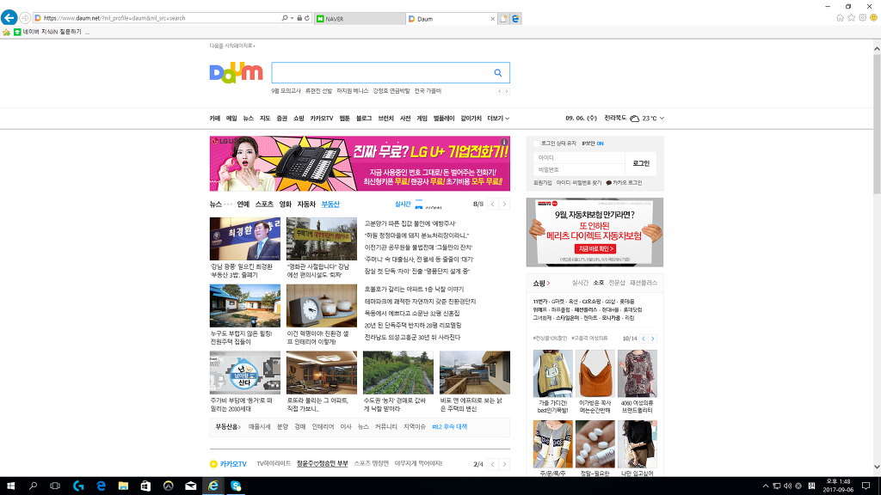
Task: Click the 다음을 시작페이지로 link
Action: 231,46
